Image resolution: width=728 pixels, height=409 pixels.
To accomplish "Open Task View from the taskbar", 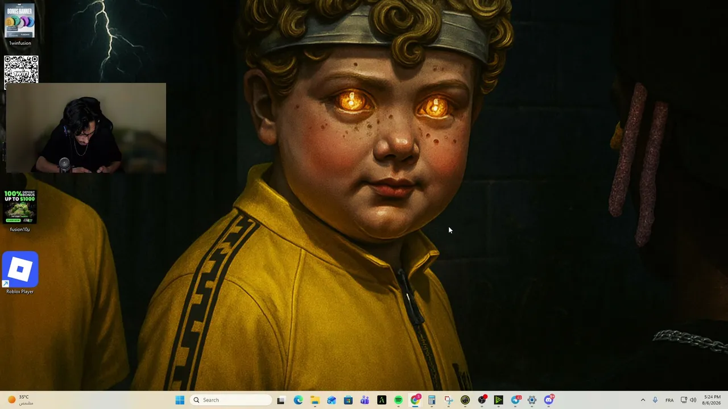I will (x=280, y=400).
